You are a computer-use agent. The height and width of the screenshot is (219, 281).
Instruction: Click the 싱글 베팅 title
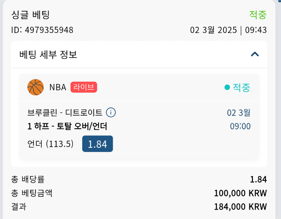pyautogui.click(x=31, y=15)
